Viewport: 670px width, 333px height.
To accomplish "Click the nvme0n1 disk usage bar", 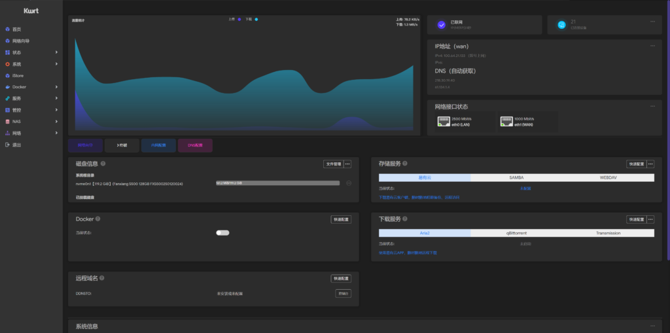I will pos(277,183).
